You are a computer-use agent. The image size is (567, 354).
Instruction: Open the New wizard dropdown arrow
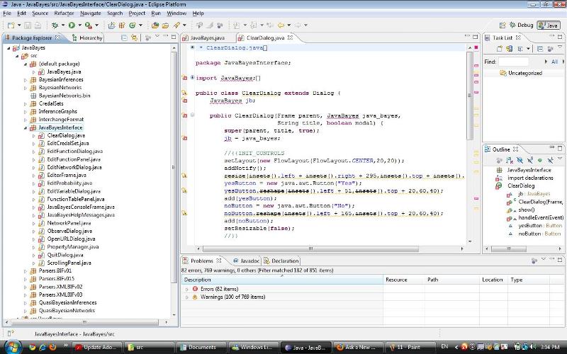(19, 25)
